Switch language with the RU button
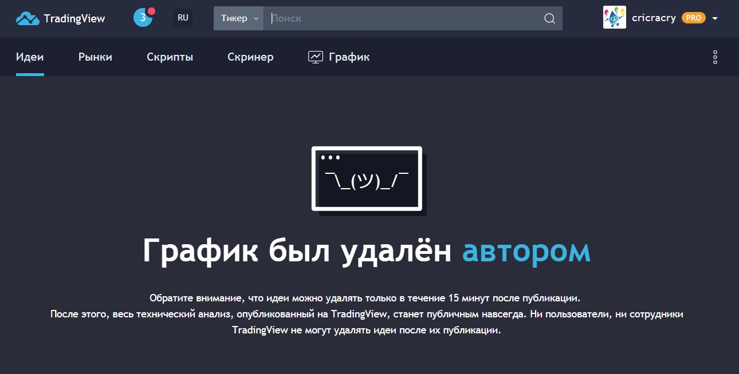The width and height of the screenshot is (739, 374). (x=183, y=18)
